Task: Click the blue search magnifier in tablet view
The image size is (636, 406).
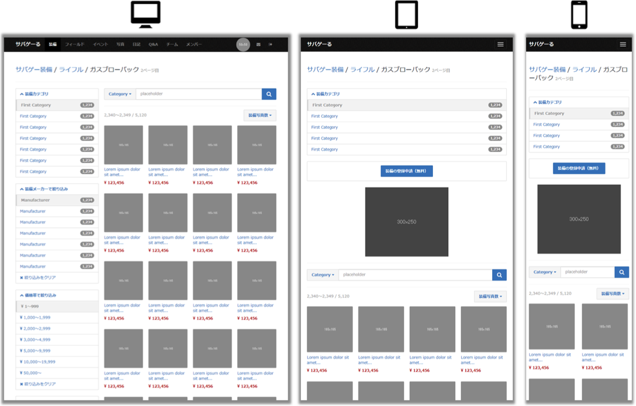Action: coord(500,275)
